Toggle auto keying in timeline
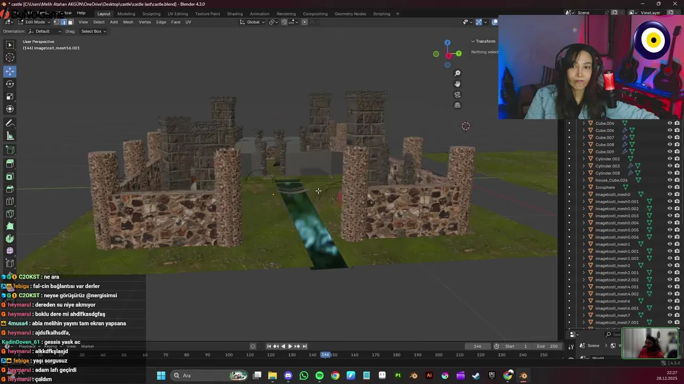This screenshot has height=384, width=684. 253,346
